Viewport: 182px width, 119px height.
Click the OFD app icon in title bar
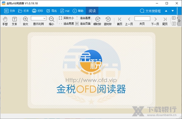click(x=4, y=3)
